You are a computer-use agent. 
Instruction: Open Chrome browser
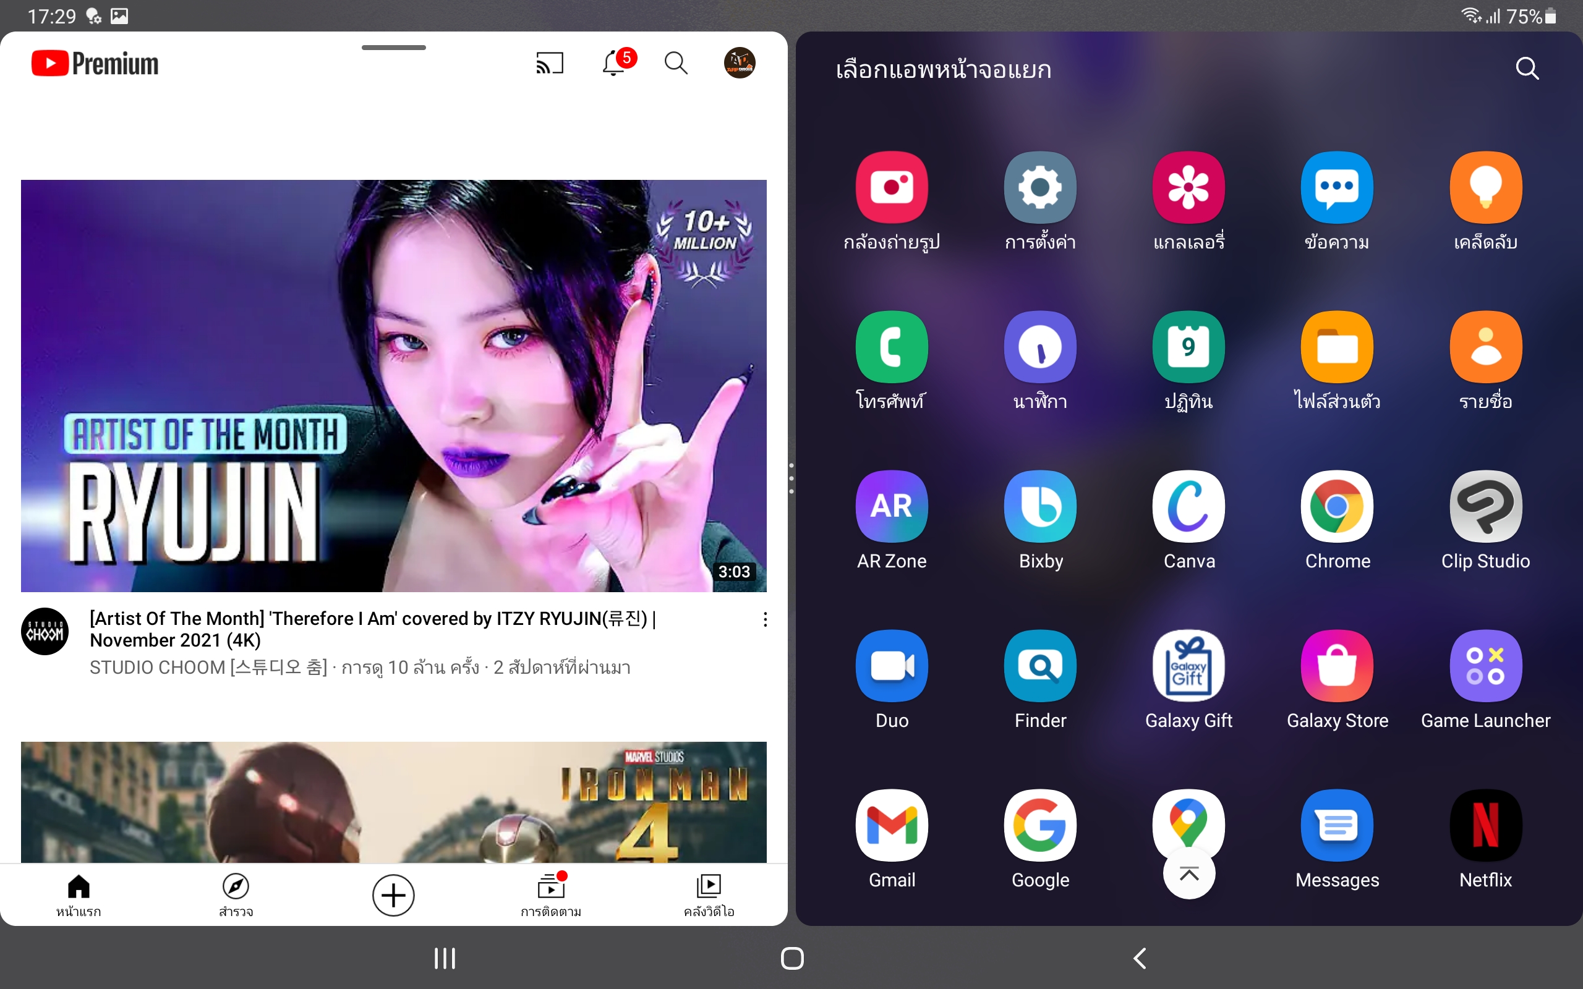[x=1337, y=506]
